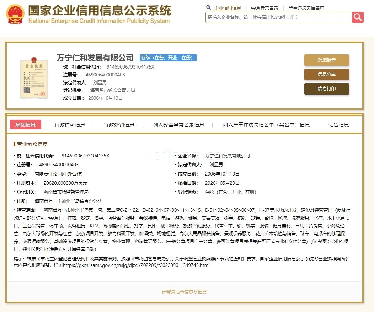374x312 pixels.
Task: Select the 基础信息 tab
Action: click(26, 125)
